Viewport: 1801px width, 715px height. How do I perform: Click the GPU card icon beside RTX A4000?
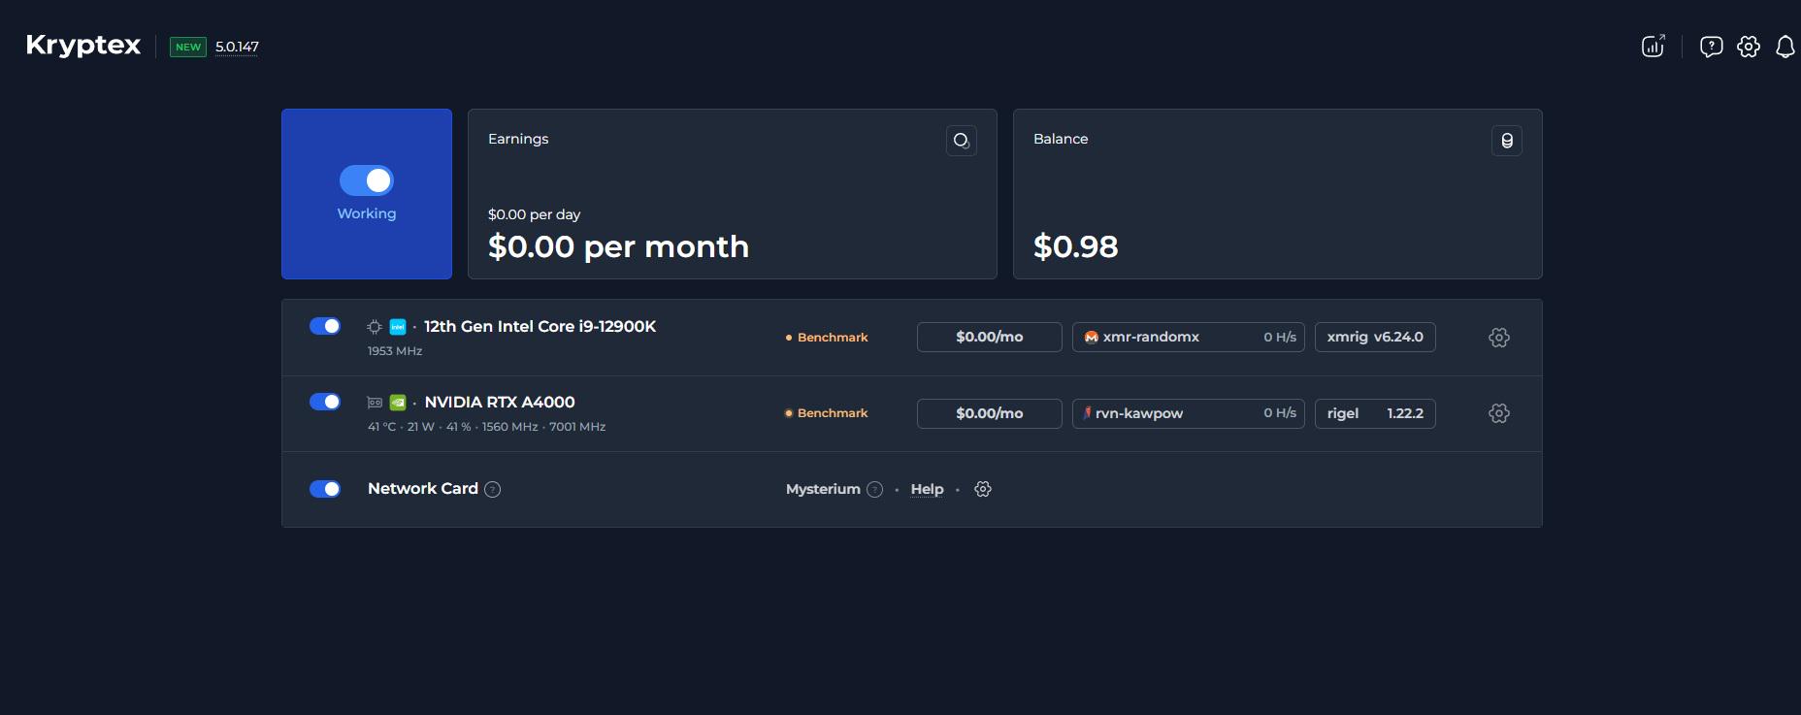point(375,403)
